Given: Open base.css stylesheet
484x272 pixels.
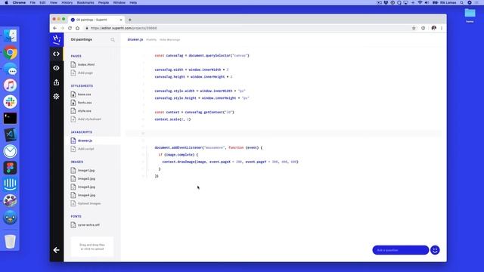Looking at the screenshot, I should (84, 94).
